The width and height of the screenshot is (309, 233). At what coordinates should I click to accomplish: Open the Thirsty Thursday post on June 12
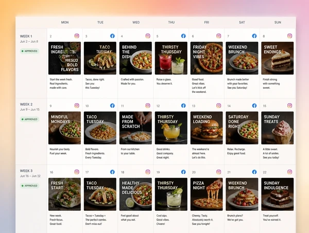(x=171, y=128)
